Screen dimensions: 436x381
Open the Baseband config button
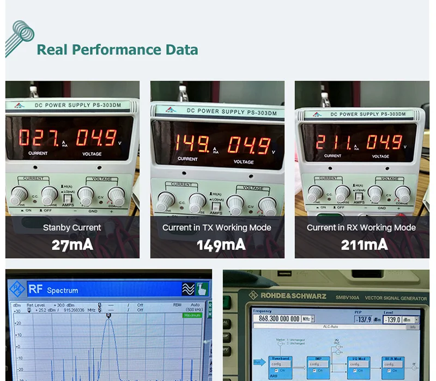tap(281, 364)
